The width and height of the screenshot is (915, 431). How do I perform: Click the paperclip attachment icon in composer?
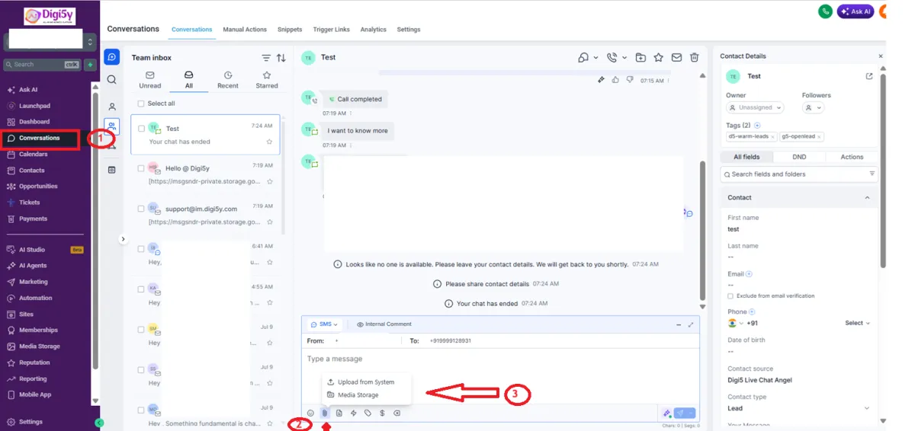324,413
